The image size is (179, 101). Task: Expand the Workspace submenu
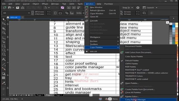(x=102, y=37)
